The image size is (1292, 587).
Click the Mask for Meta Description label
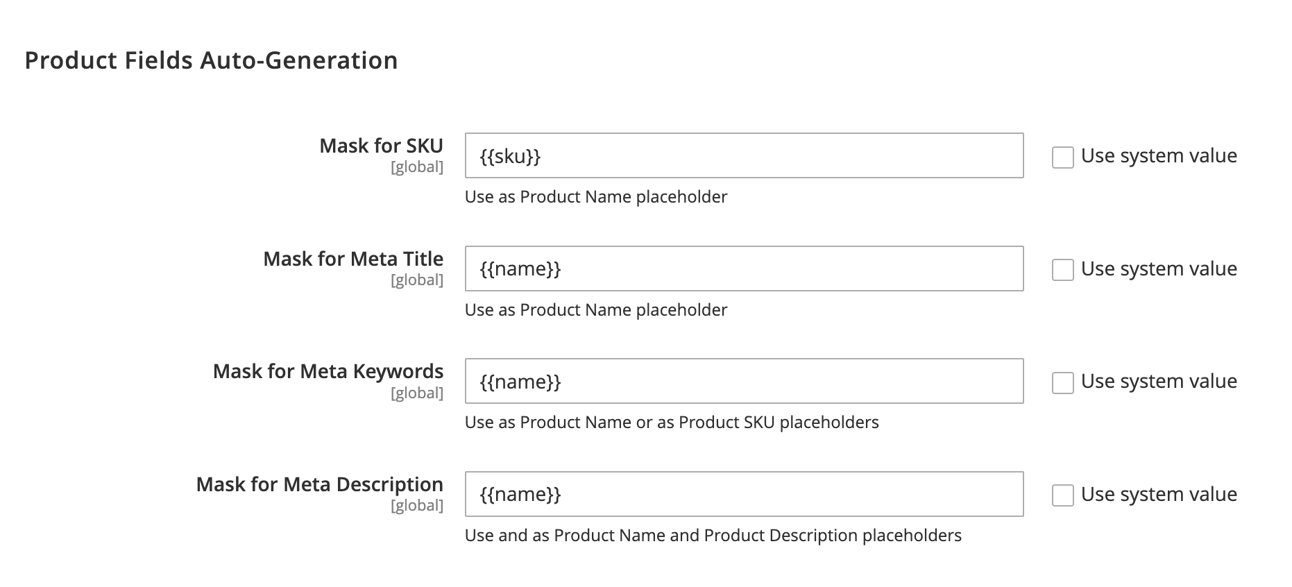click(x=320, y=484)
